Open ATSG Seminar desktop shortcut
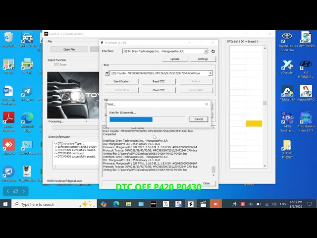Screen dimensions: 317x238 287,122
